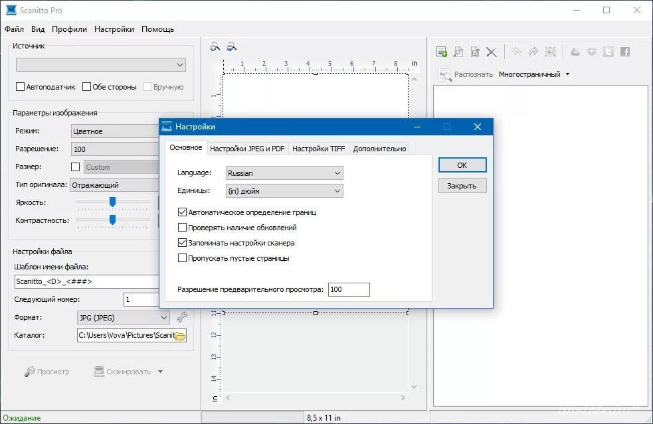Open the Настройки menu
This screenshot has width=653, height=424.
point(114,29)
